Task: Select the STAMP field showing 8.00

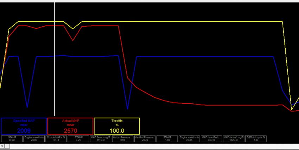Action: 12,138
